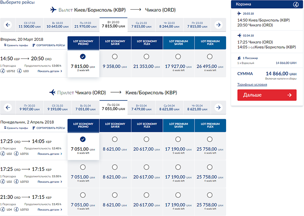
Task: Show details for 14:50 KBP departure flight
Action: click(x=50, y=72)
